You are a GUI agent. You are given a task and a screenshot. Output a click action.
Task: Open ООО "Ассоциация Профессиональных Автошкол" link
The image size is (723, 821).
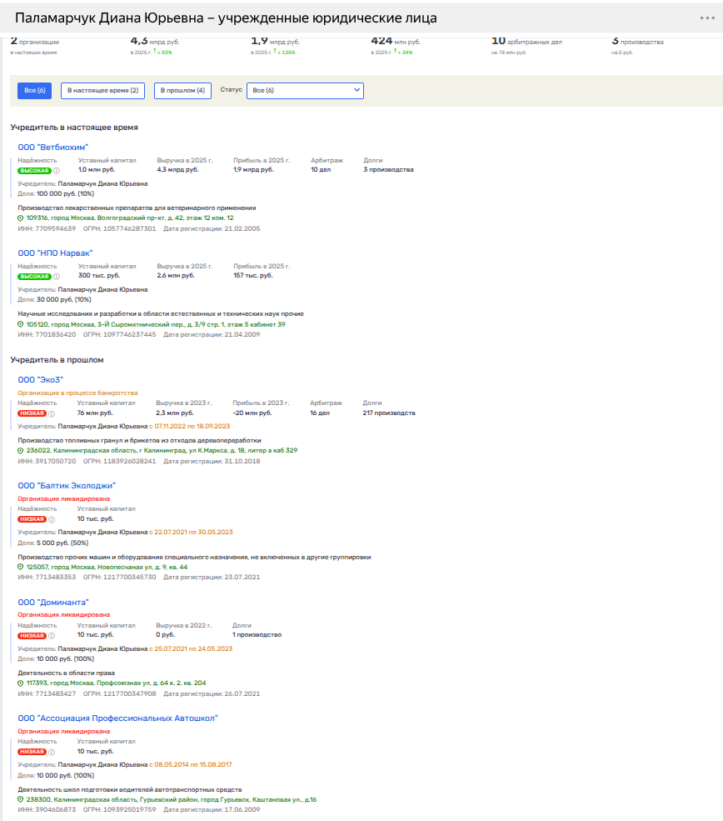117,718
